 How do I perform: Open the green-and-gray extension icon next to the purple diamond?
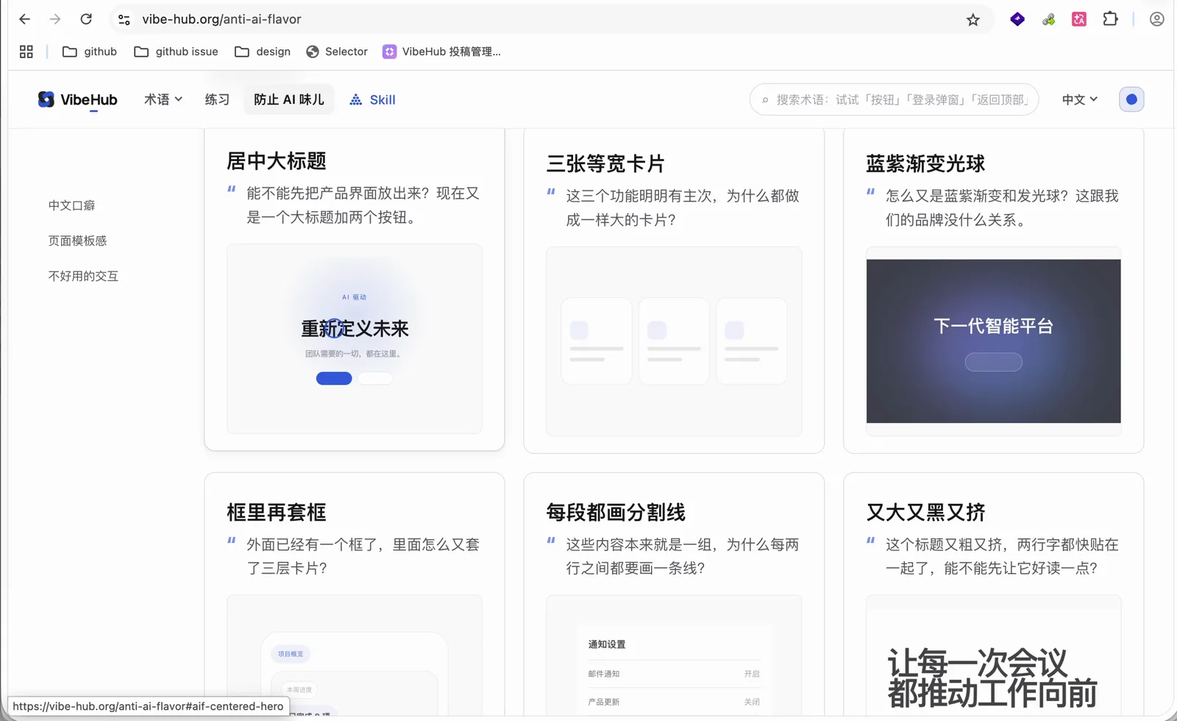point(1048,19)
